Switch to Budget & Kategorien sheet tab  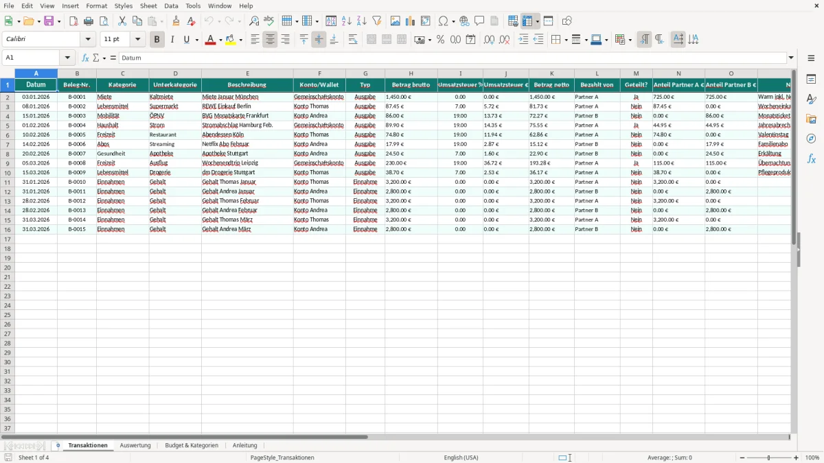click(x=192, y=445)
